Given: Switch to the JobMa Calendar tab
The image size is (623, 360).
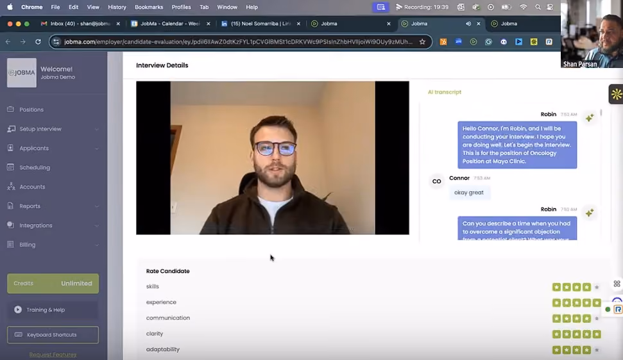Looking at the screenshot, I should pos(170,24).
